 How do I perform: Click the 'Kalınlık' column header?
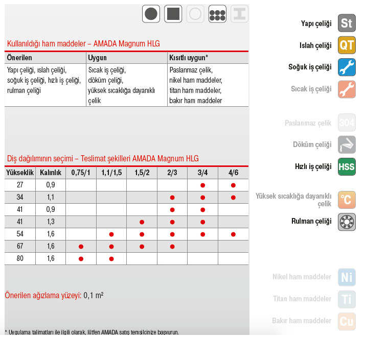pyautogui.click(x=51, y=173)
